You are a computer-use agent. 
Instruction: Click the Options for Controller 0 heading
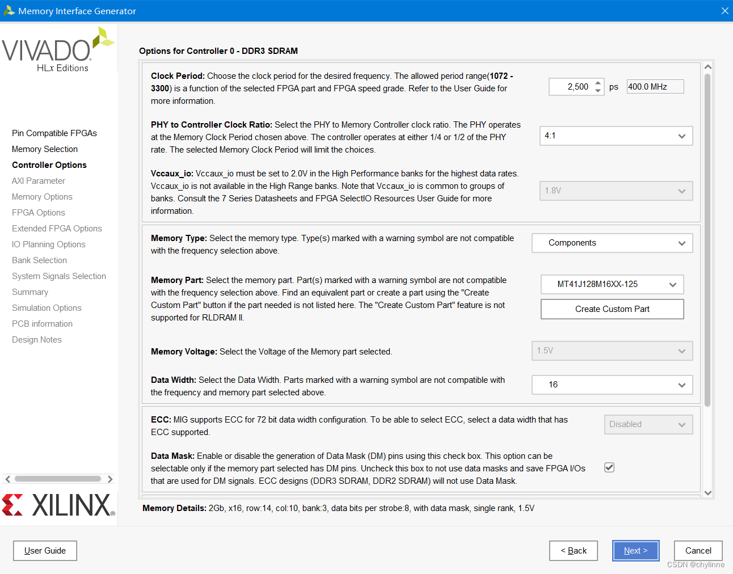coord(218,51)
